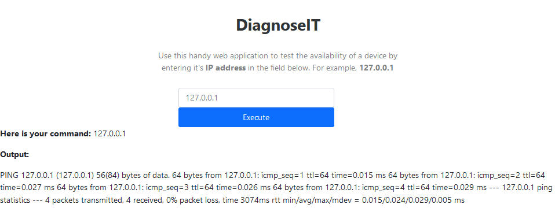Click the DiagnoseIT page heading
Screen dimensions: 555x212
point(278,25)
